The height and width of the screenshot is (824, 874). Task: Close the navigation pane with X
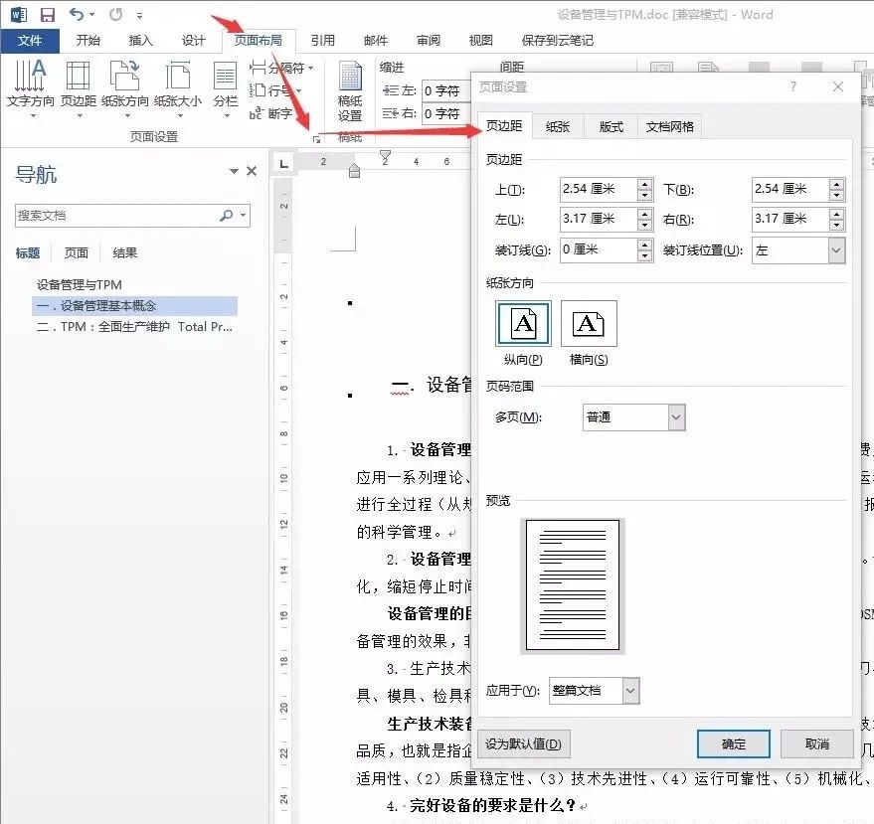point(252,171)
